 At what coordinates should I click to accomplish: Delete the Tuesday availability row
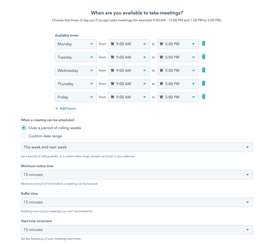point(204,57)
